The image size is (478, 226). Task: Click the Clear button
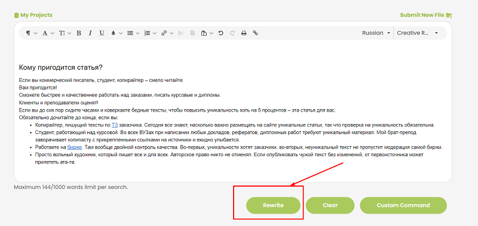pyautogui.click(x=330, y=205)
